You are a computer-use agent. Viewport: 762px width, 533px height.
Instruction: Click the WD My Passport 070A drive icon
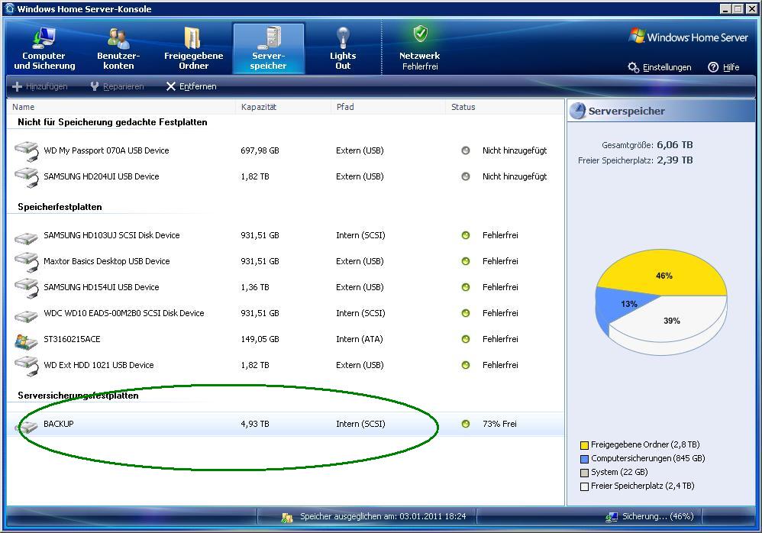pos(26,151)
